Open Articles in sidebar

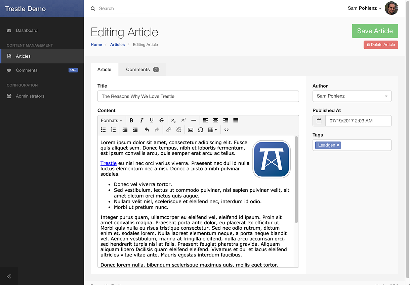[42, 56]
